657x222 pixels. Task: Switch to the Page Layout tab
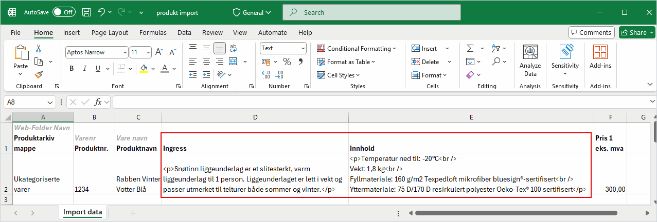[x=110, y=32]
